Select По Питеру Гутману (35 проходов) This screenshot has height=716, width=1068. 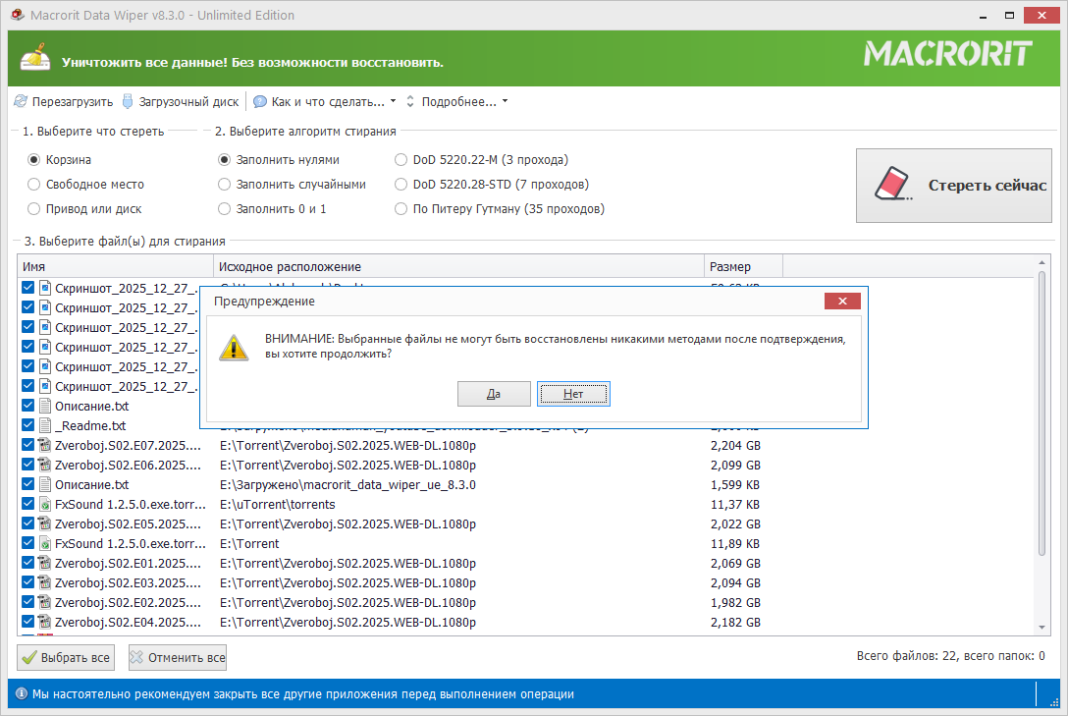[400, 208]
